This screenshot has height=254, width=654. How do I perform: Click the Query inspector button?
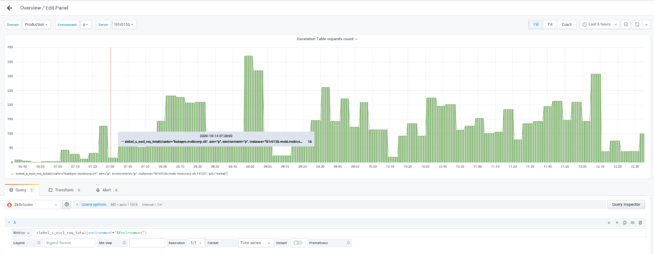[x=626, y=205]
